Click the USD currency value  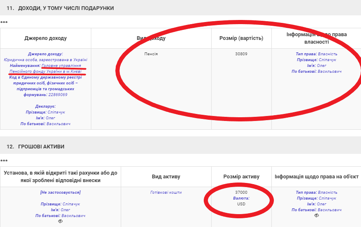click(241, 204)
